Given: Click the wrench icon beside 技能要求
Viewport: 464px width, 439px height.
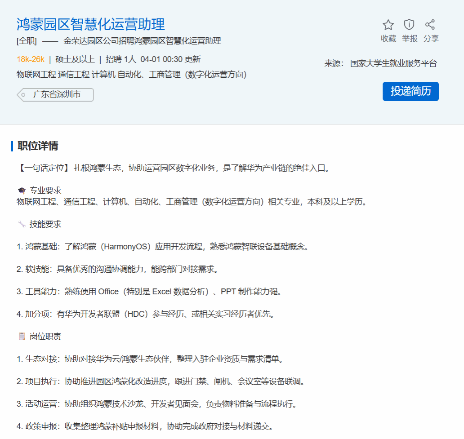Looking at the screenshot, I should 22,224.
